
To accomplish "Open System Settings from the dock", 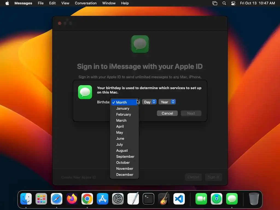I will point(118,199).
